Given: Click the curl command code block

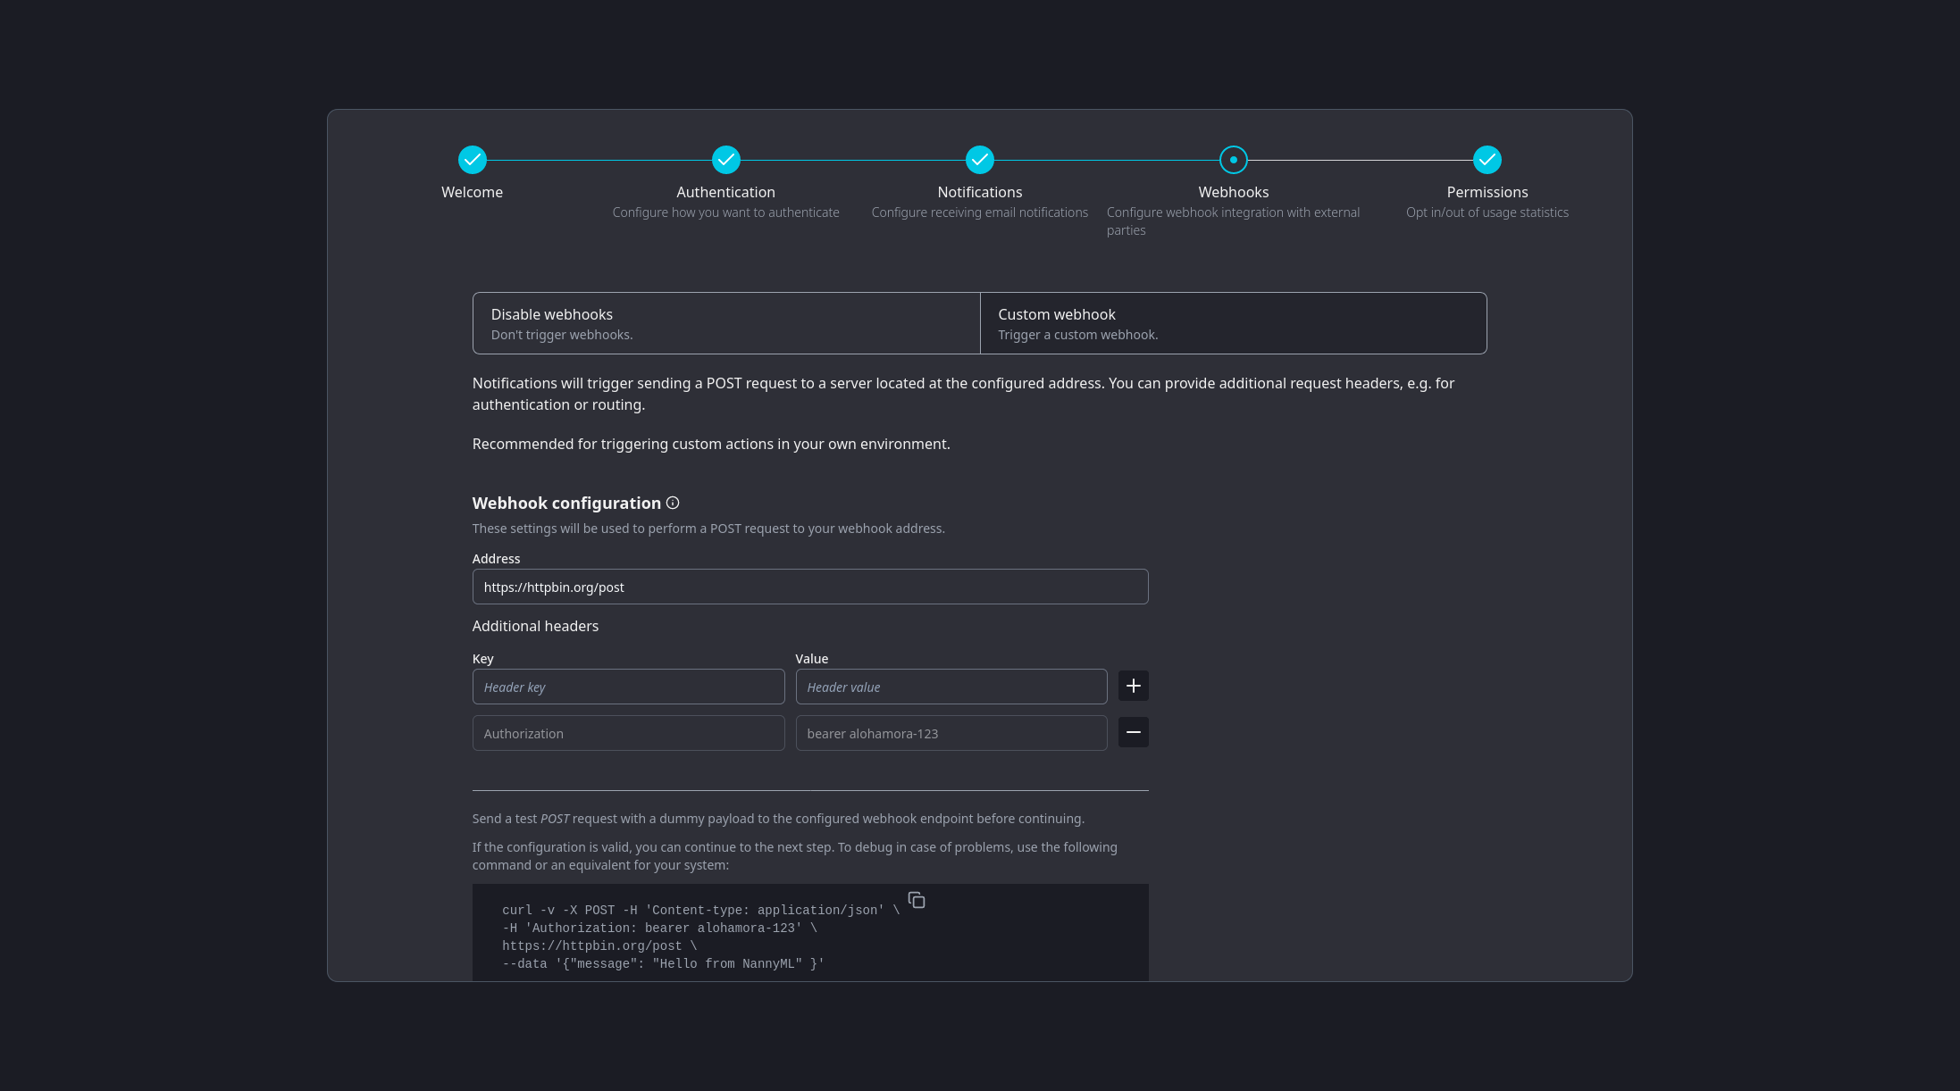Looking at the screenshot, I should tap(697, 937).
